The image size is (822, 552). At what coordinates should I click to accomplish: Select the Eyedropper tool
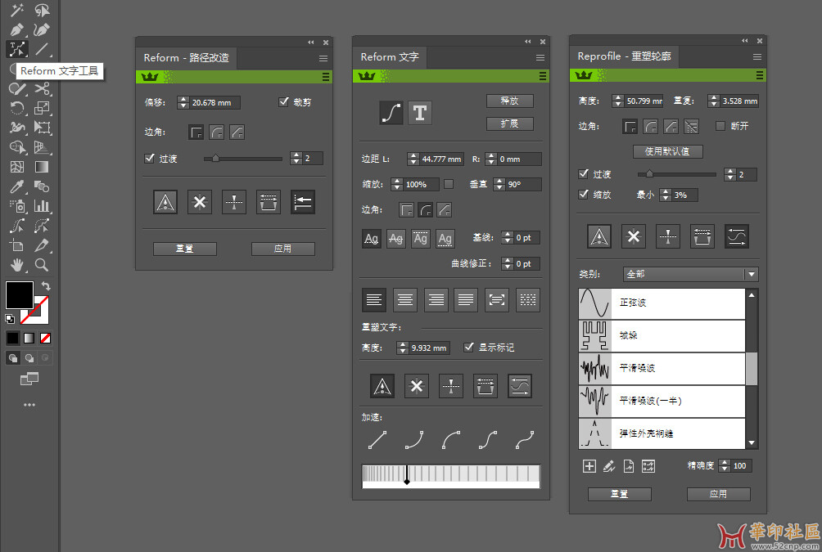point(16,186)
